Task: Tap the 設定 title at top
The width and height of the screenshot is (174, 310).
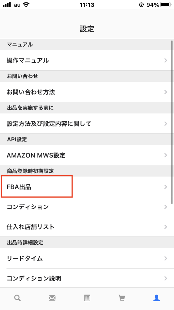Action: click(x=87, y=29)
